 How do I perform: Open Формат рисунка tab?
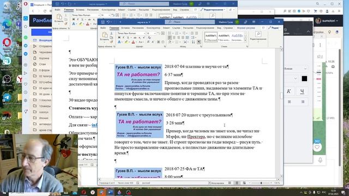pos(246,28)
